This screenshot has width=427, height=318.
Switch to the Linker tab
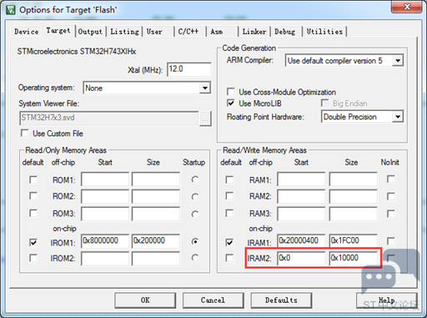point(254,32)
